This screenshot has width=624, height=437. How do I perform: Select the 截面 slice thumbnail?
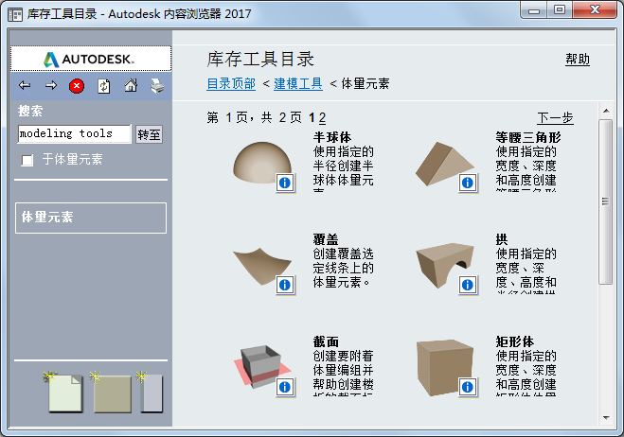tap(260, 367)
